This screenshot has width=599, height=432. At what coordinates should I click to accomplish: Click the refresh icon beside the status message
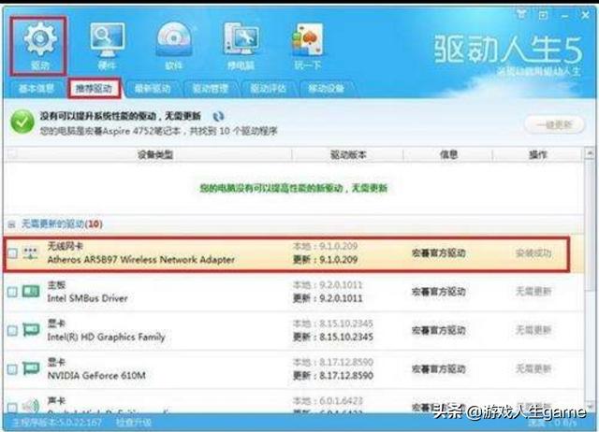(x=218, y=116)
